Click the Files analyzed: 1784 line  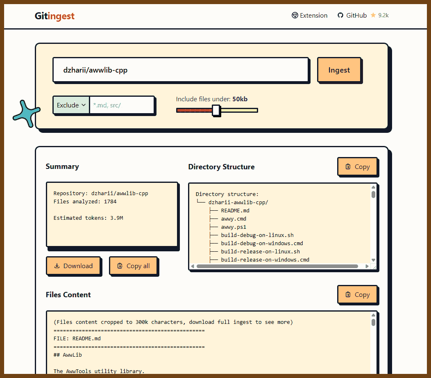[x=85, y=202]
